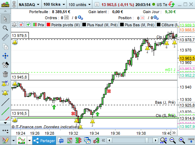Click bell on 13 945,8 alert line
This screenshot has width=195, height=145.
coord(15,84)
